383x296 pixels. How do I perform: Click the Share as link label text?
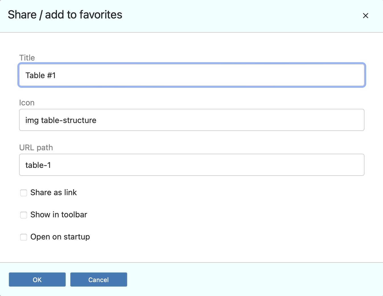(53, 193)
